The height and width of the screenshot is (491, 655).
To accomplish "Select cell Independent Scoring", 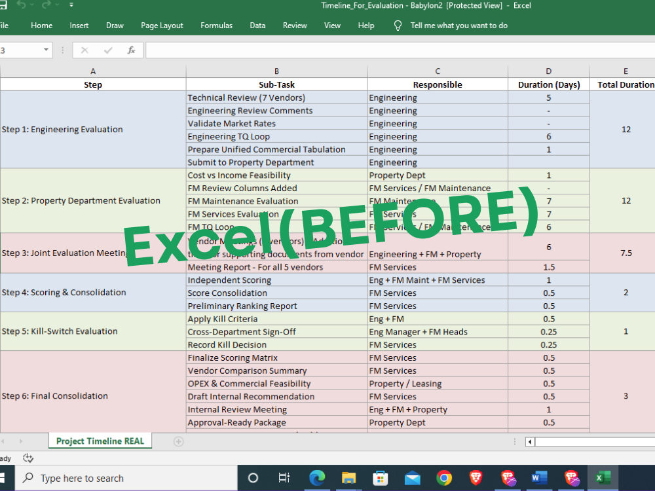I will coord(276,280).
